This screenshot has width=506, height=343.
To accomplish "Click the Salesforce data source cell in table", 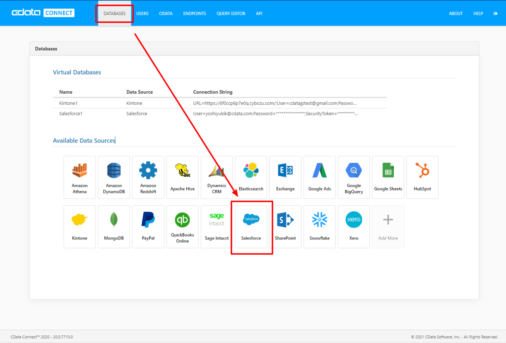I will point(137,114).
